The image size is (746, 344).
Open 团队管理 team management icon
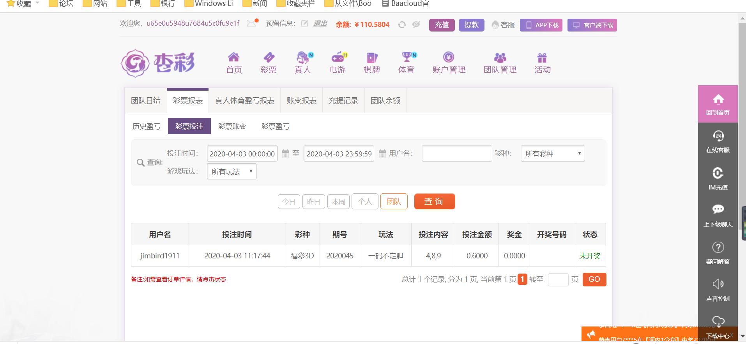point(500,57)
